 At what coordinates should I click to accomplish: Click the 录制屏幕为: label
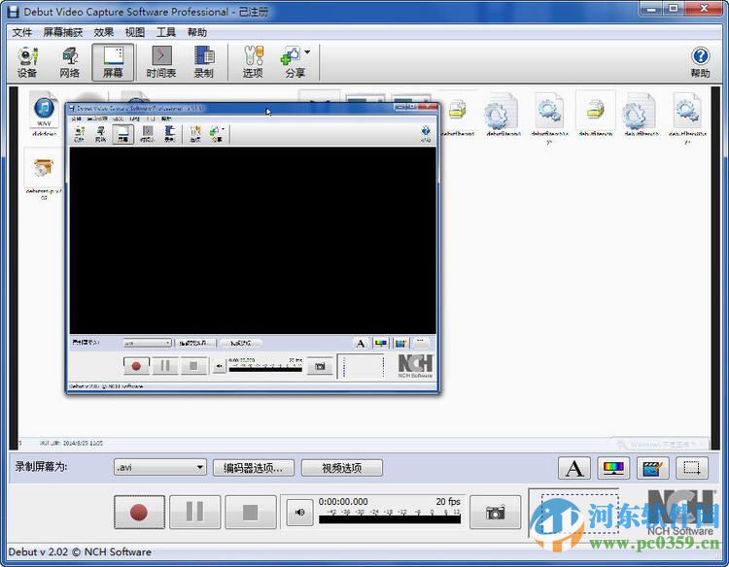tap(41, 467)
